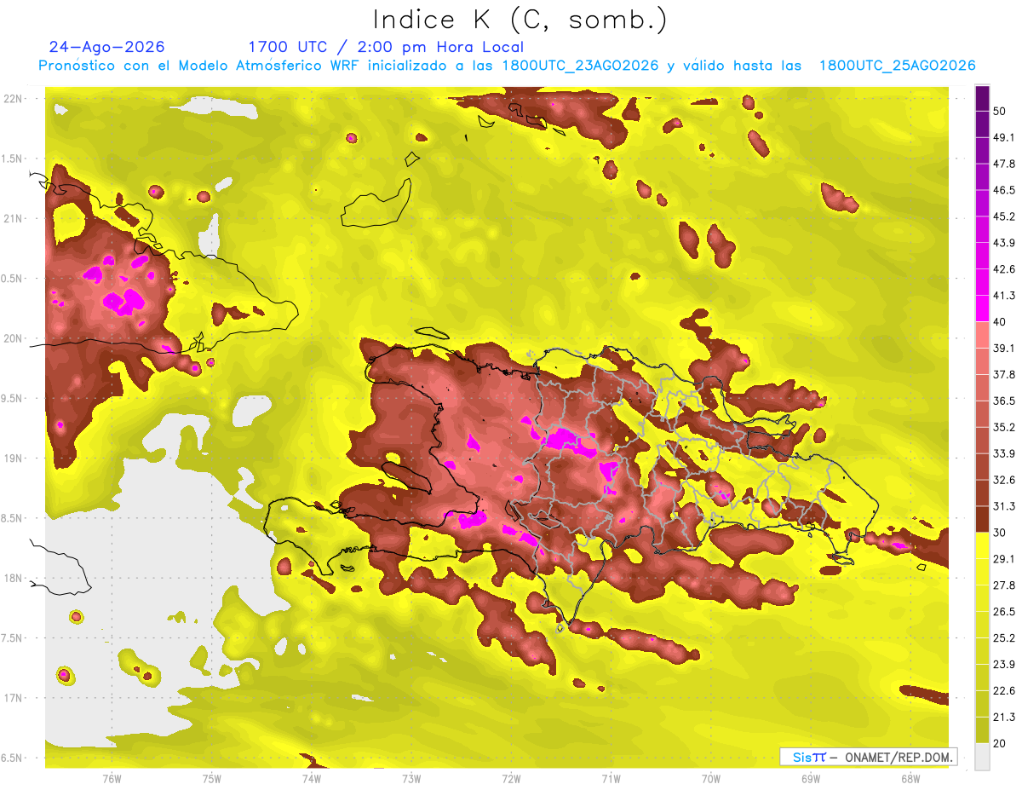
Task: Click the colorbar value "25.2"
Action: [x=1004, y=637]
